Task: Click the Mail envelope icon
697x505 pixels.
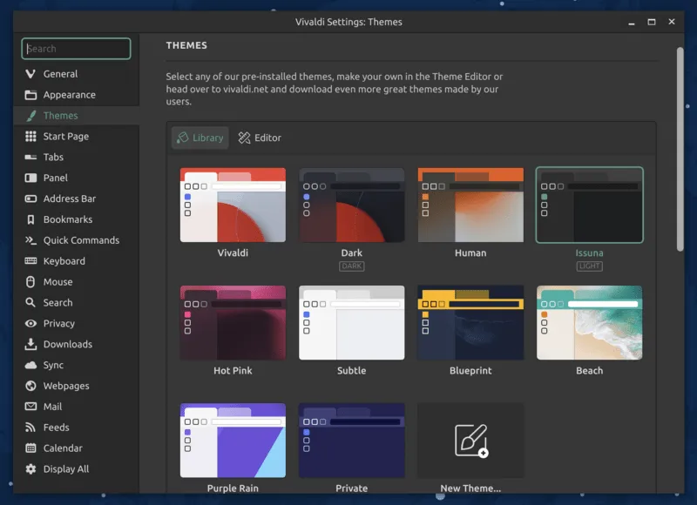Action: 31,407
